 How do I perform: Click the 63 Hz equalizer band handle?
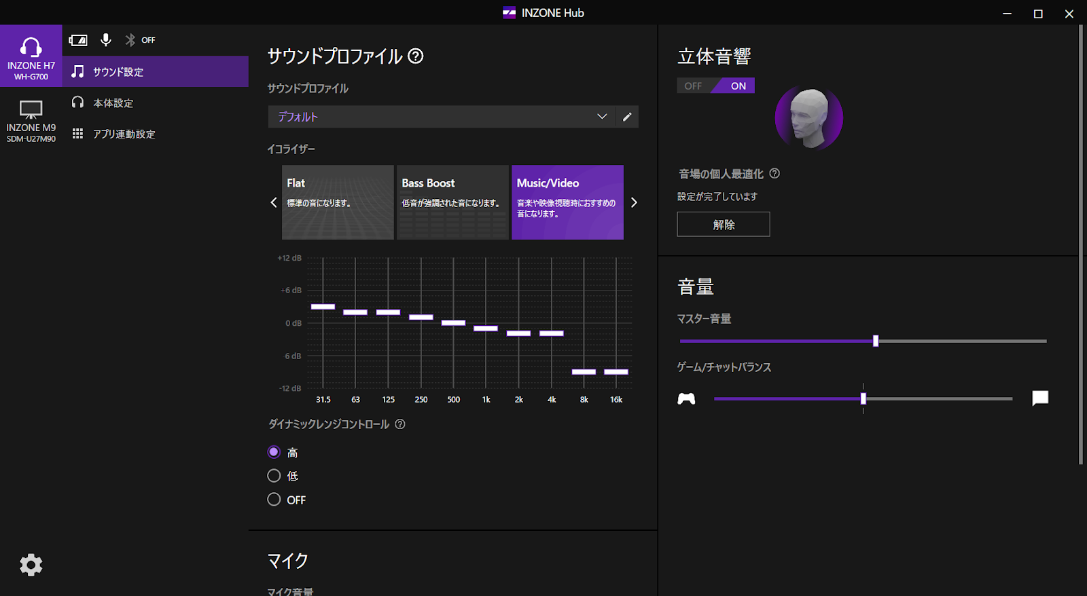355,312
